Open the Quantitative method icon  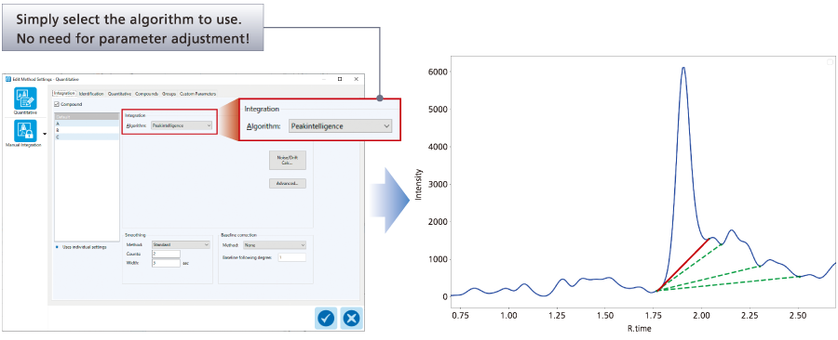point(25,98)
